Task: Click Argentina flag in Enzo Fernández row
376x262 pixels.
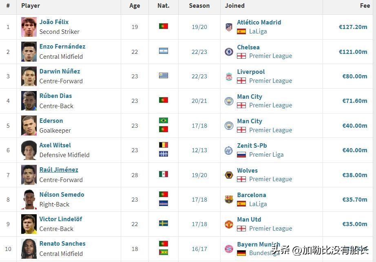Action: 164,51
